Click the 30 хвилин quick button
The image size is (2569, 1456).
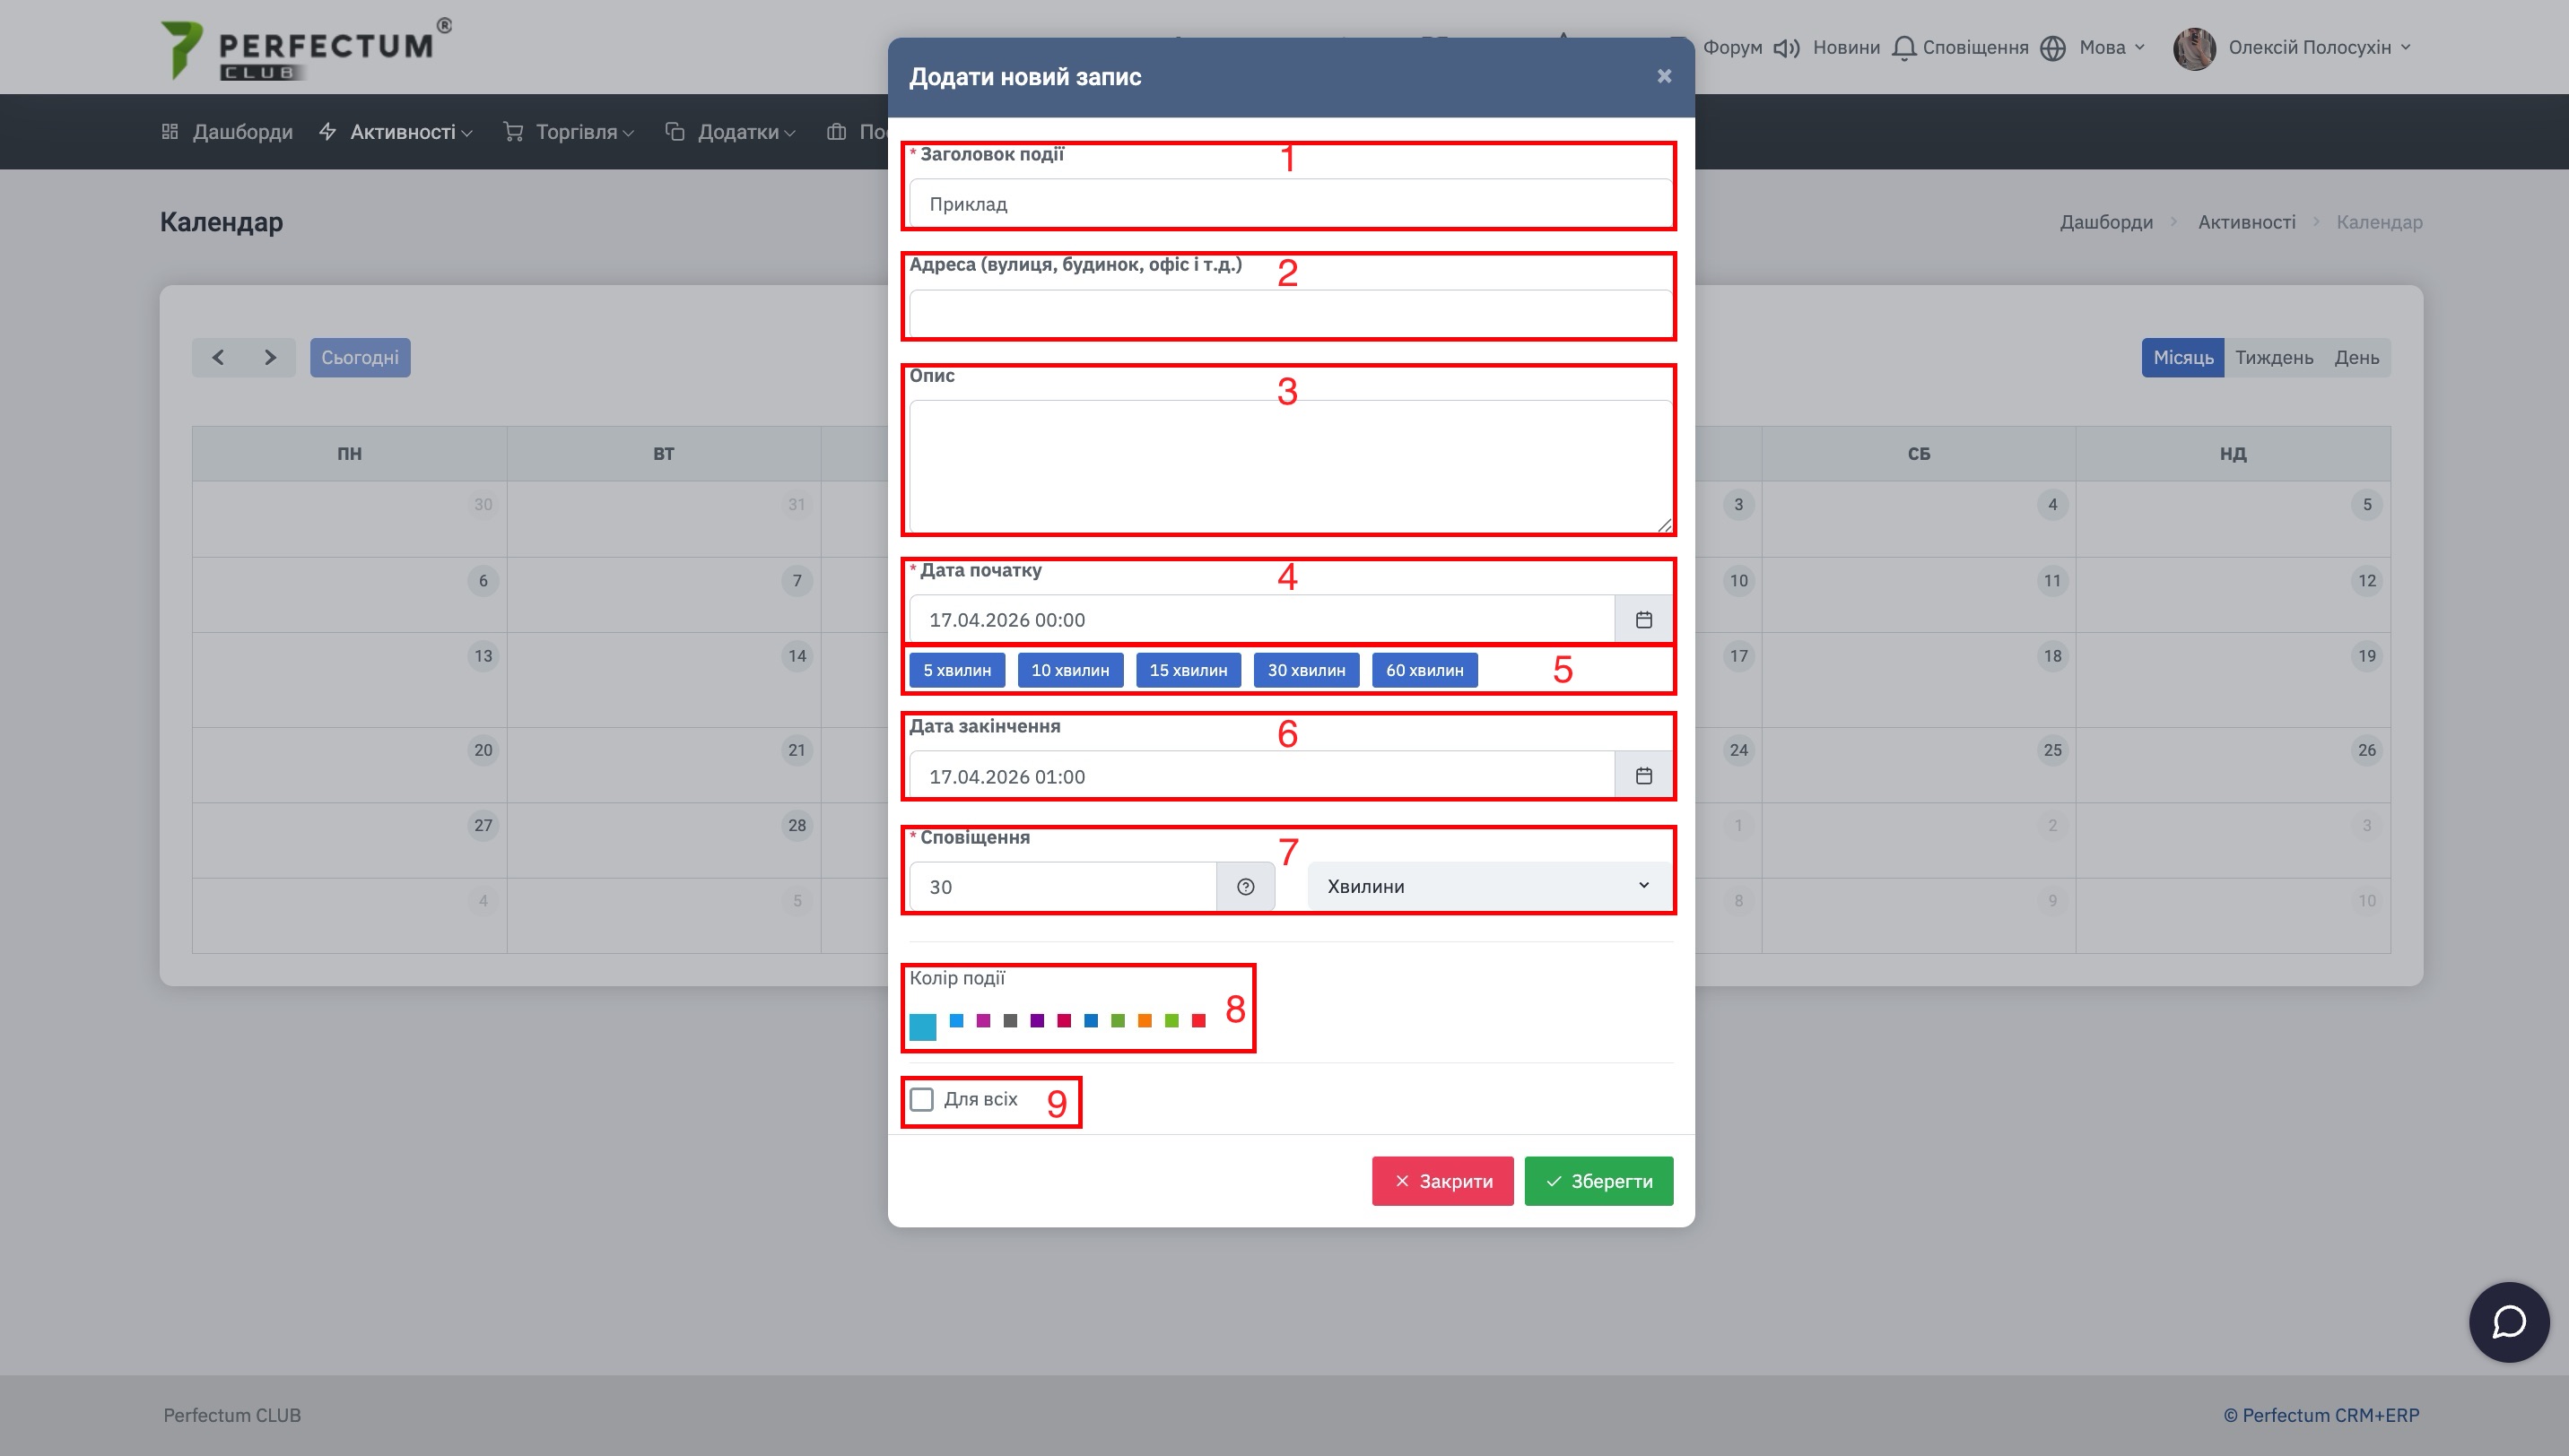pos(1305,671)
